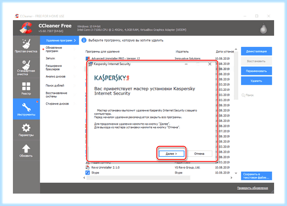Viewport: 287px width, 206px height.
Task: Select Advanced Uninstaller PRO row
Action: point(158,58)
